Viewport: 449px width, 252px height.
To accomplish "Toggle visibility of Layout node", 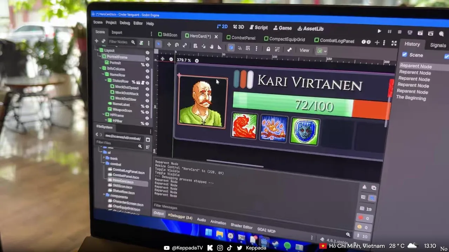I will pyautogui.click(x=147, y=52).
